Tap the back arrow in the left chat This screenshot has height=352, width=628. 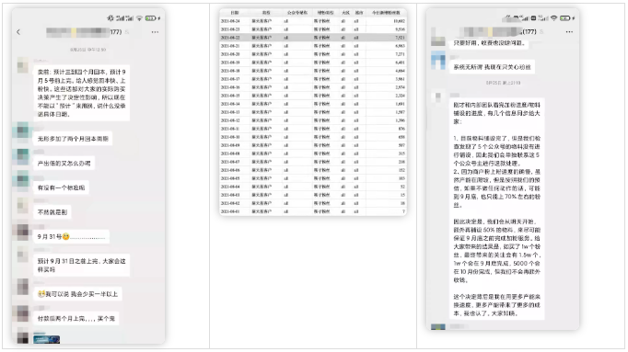click(x=18, y=32)
